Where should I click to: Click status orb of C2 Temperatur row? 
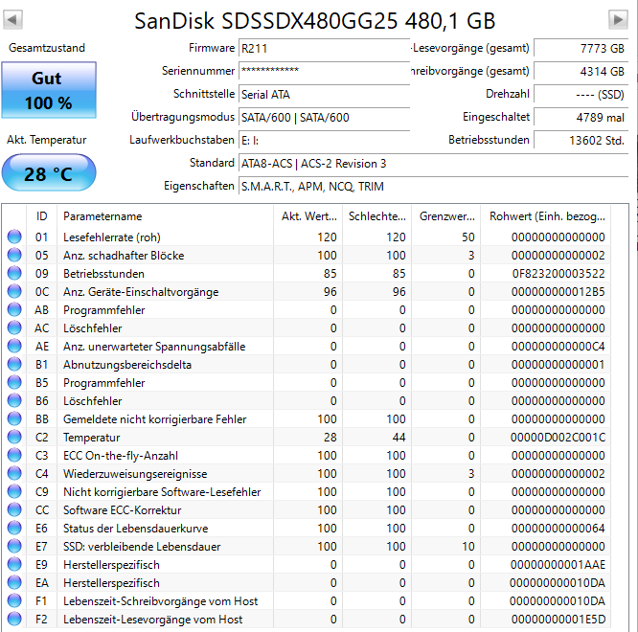coord(14,437)
